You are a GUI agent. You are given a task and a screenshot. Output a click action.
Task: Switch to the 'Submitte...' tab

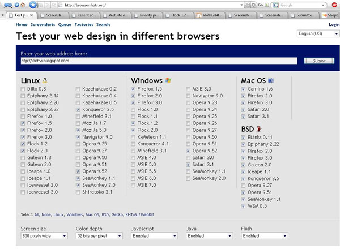[x=304, y=15]
